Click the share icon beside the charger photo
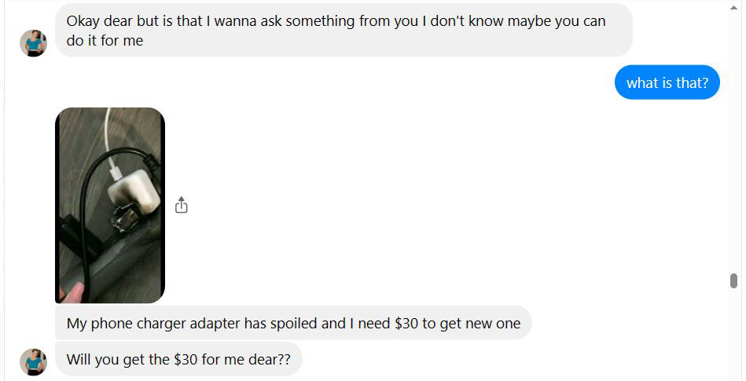Viewport: 746px width, 381px height. click(x=182, y=205)
